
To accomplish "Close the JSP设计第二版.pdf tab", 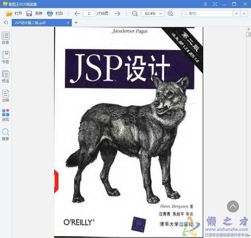I will tap(68, 23).
